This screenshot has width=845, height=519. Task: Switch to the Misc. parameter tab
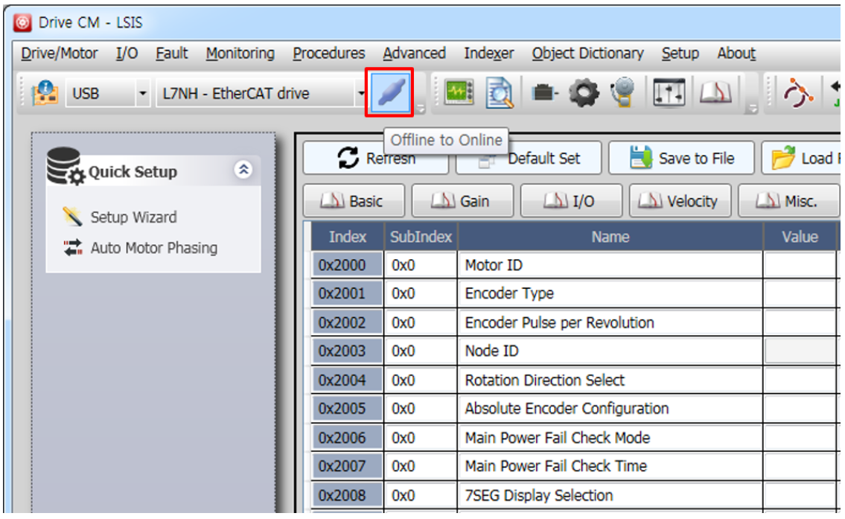[789, 201]
